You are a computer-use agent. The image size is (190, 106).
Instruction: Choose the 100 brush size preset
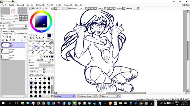tap(44, 88)
